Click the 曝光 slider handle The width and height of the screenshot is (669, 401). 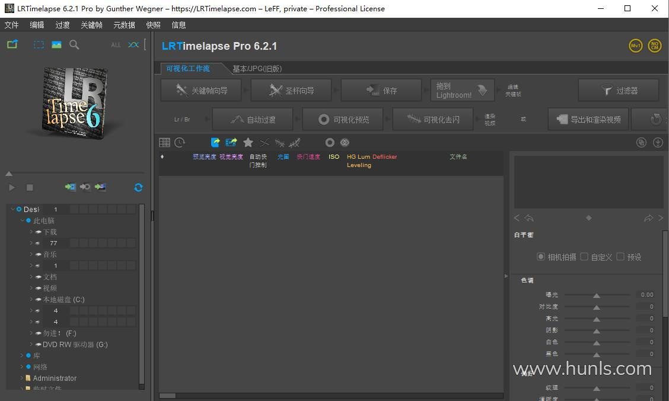click(597, 296)
